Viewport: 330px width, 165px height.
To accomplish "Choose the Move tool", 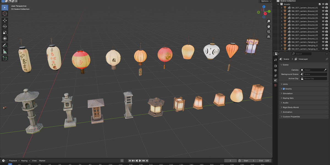I will click(5, 20).
